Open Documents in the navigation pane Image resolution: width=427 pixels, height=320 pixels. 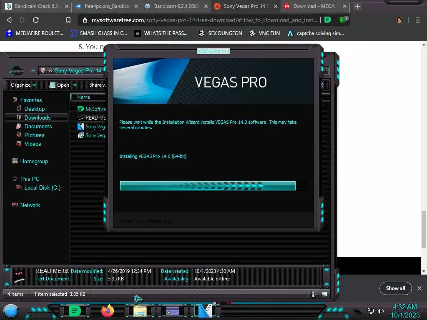coord(38,126)
